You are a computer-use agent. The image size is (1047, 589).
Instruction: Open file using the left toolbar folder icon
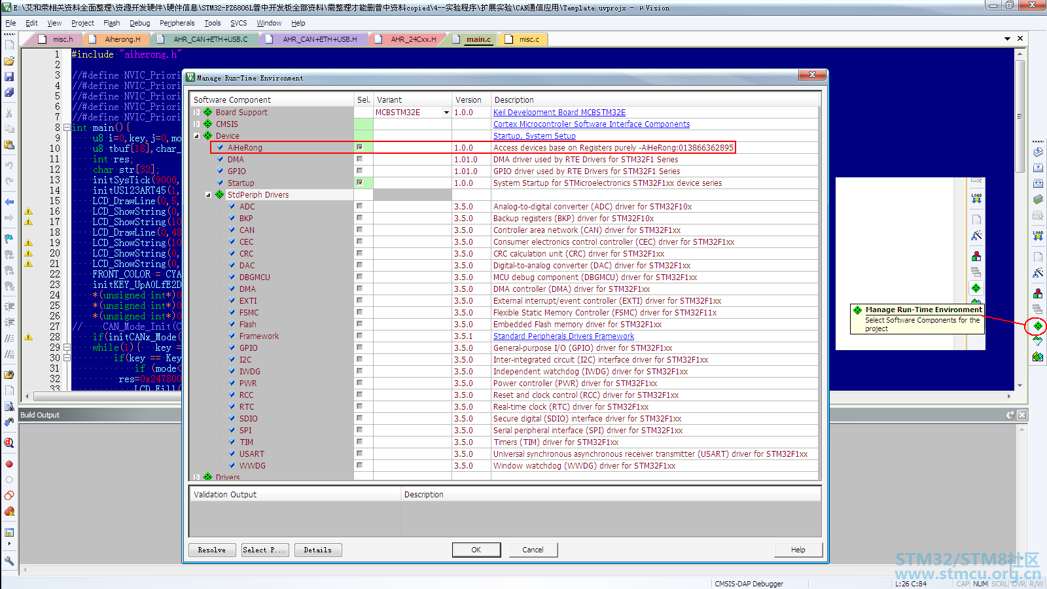tap(9, 61)
